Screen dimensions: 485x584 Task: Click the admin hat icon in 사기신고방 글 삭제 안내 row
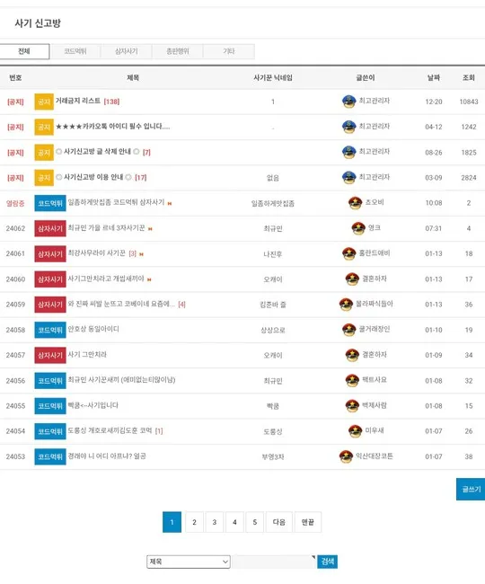(x=348, y=152)
